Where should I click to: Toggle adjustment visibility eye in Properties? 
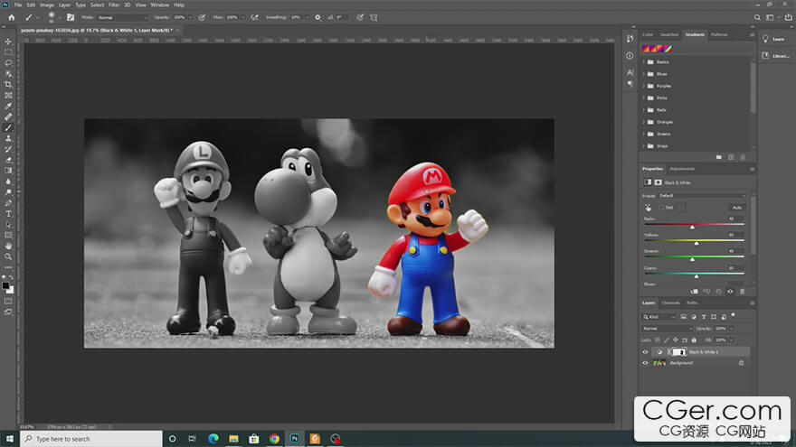tap(730, 292)
